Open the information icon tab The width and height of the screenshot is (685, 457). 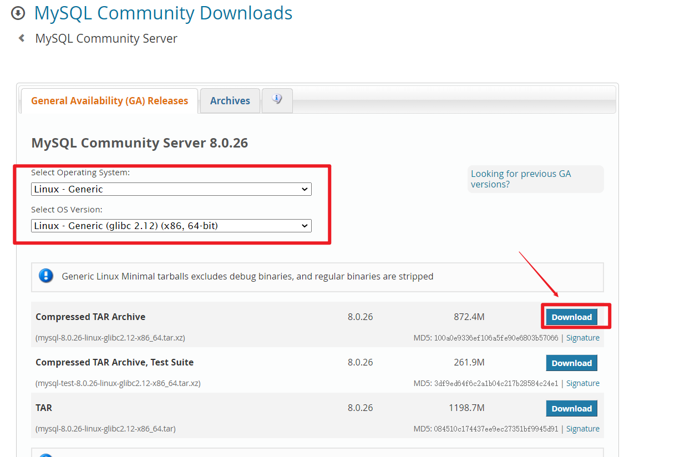click(277, 100)
